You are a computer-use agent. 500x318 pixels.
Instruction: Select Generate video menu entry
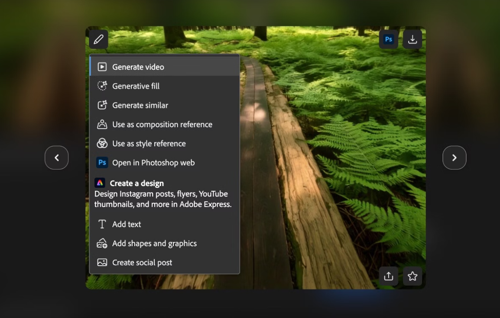(x=165, y=67)
